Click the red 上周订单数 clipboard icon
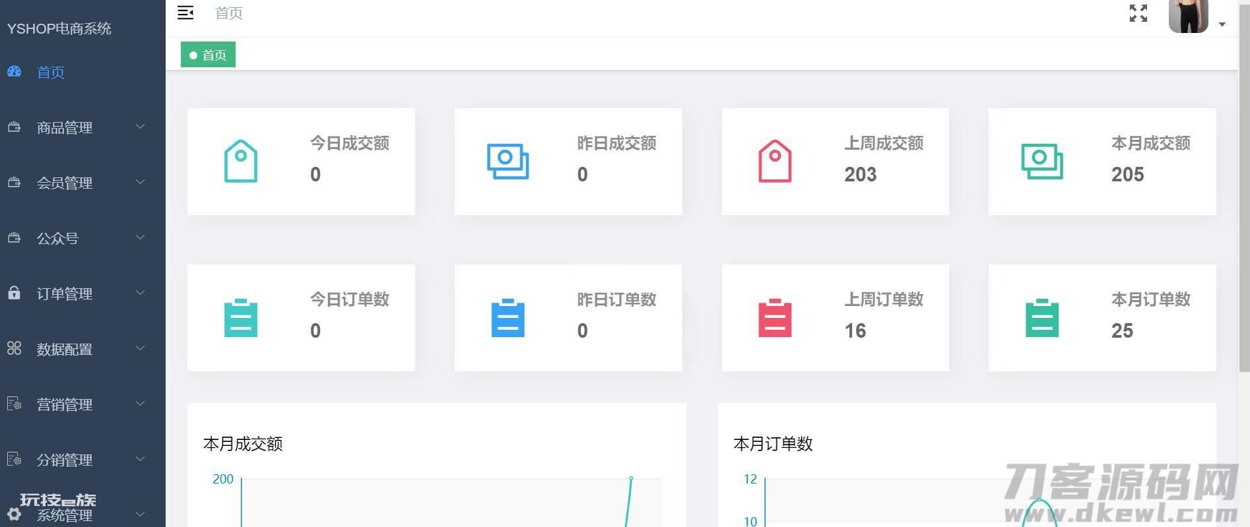1250x527 pixels. 775,318
